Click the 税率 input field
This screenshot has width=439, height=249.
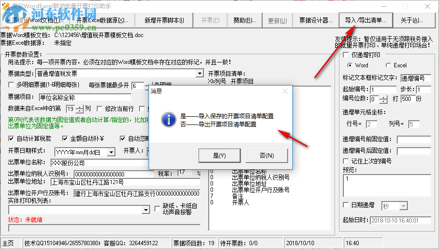pyautogui.click(x=185, y=173)
